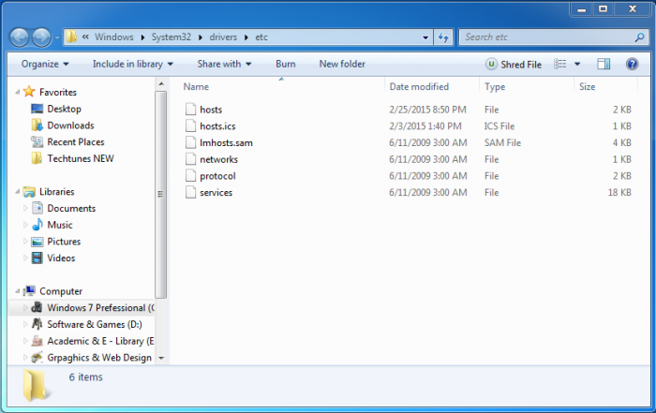Select the hosts file icon
Image resolution: width=656 pixels, height=413 pixels.
point(191,109)
